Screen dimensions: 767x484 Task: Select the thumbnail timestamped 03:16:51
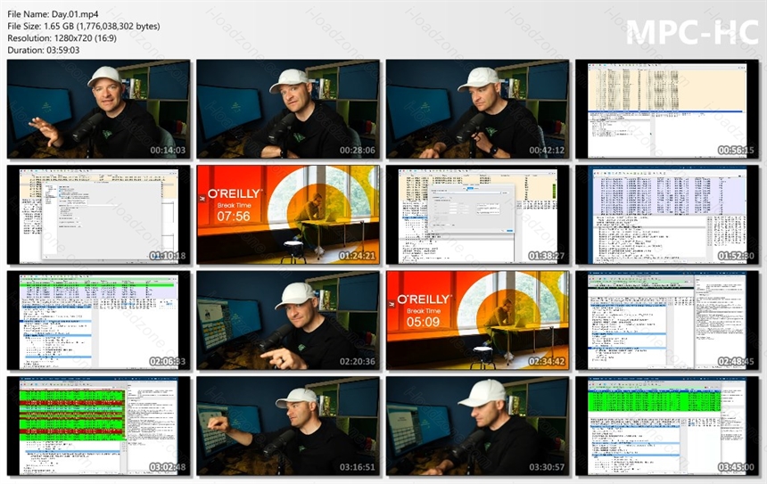pos(288,426)
